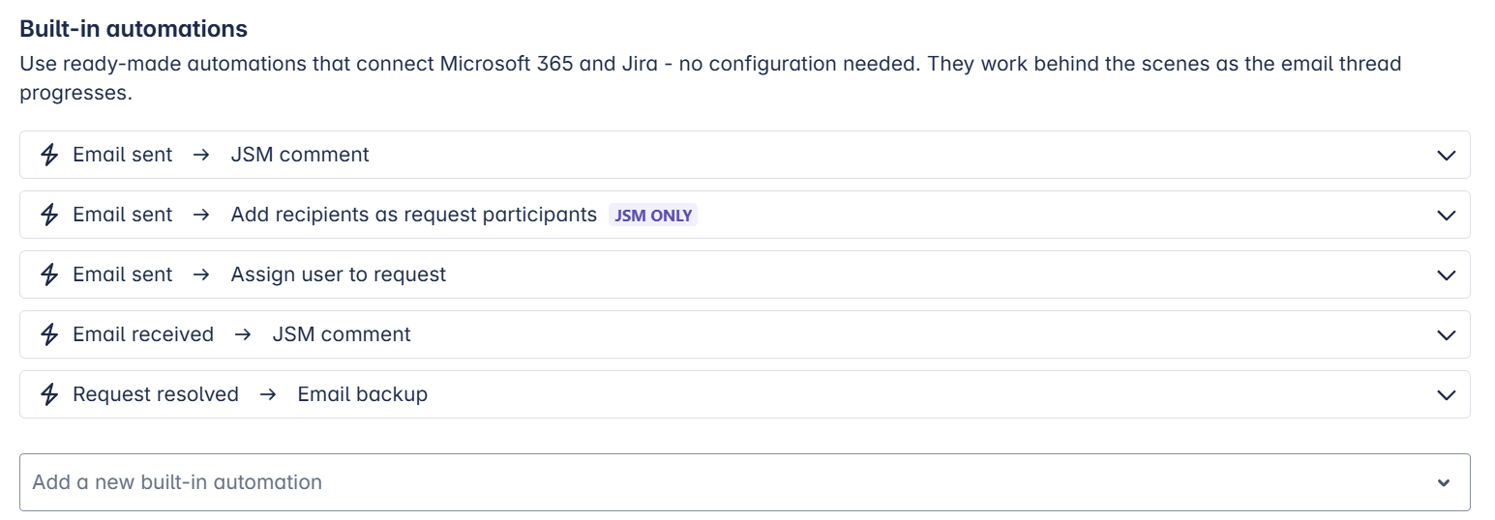Click 'Email backup' label text
Viewport: 1495px width, 520px height.
click(362, 394)
